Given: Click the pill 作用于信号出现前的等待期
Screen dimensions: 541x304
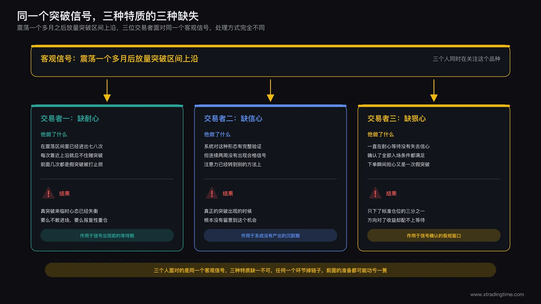Looking at the screenshot, I should [x=107, y=235].
